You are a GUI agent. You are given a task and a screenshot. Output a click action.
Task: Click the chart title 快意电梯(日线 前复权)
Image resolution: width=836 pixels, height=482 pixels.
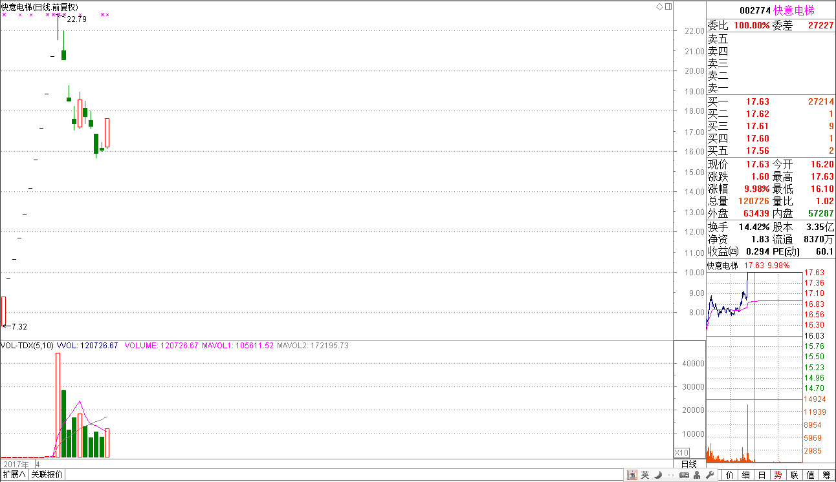pos(39,6)
